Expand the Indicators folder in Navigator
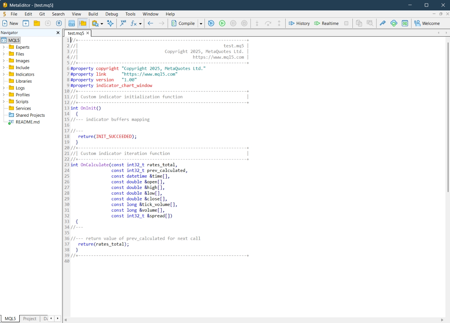This screenshot has width=450, height=323. pyautogui.click(x=4, y=74)
